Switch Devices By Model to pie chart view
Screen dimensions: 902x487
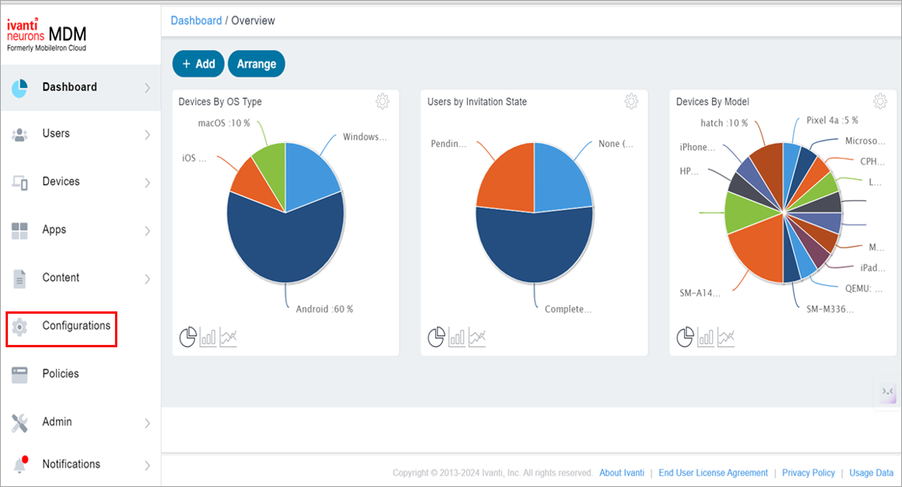pyautogui.click(x=685, y=337)
